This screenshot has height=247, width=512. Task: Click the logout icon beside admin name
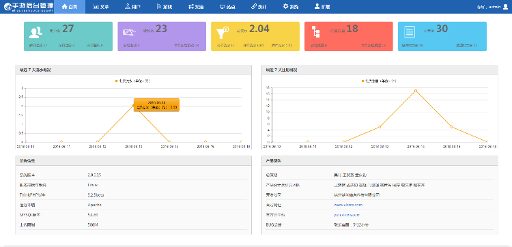point(504,7)
